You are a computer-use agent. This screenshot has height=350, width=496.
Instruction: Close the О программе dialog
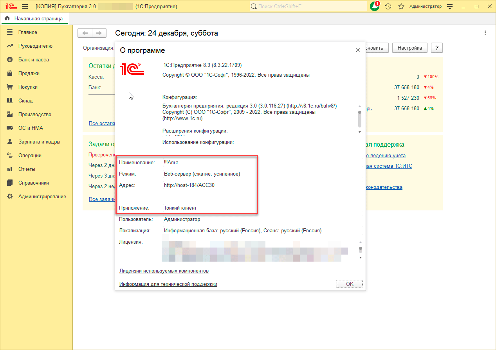(x=357, y=50)
